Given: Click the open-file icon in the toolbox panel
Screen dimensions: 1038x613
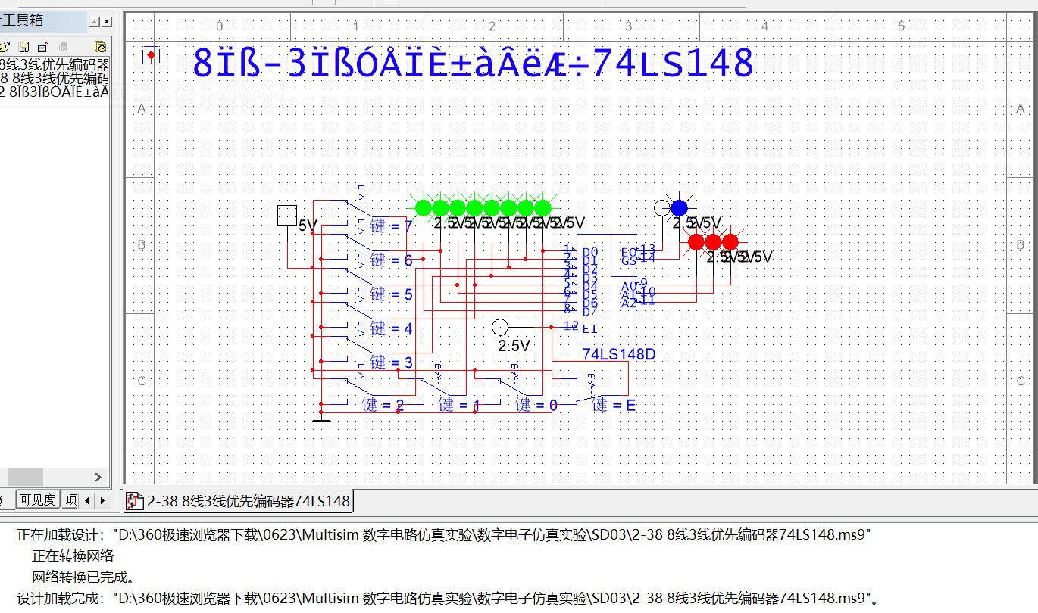Looking at the screenshot, I should (4, 47).
